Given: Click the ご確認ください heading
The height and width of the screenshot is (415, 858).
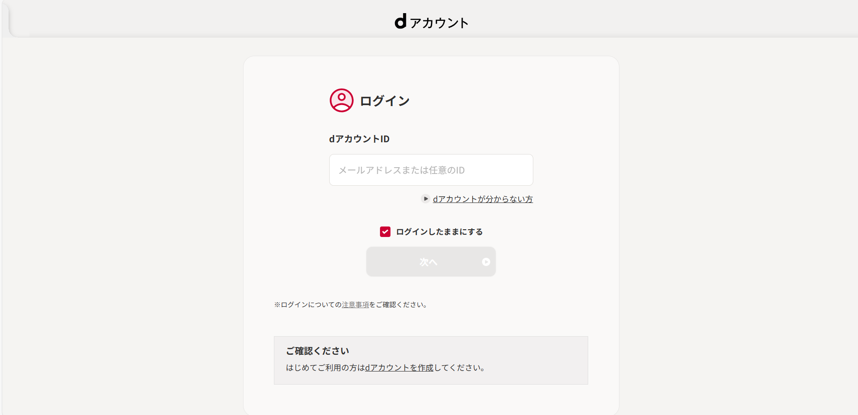Looking at the screenshot, I should [x=317, y=351].
